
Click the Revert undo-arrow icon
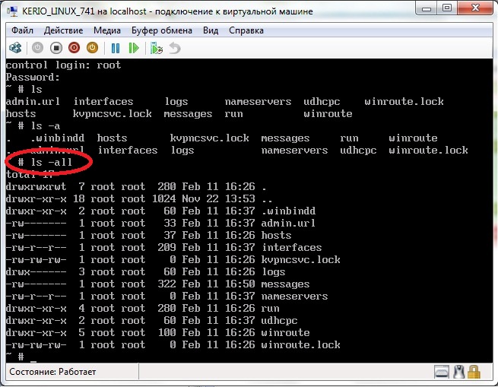(x=175, y=48)
